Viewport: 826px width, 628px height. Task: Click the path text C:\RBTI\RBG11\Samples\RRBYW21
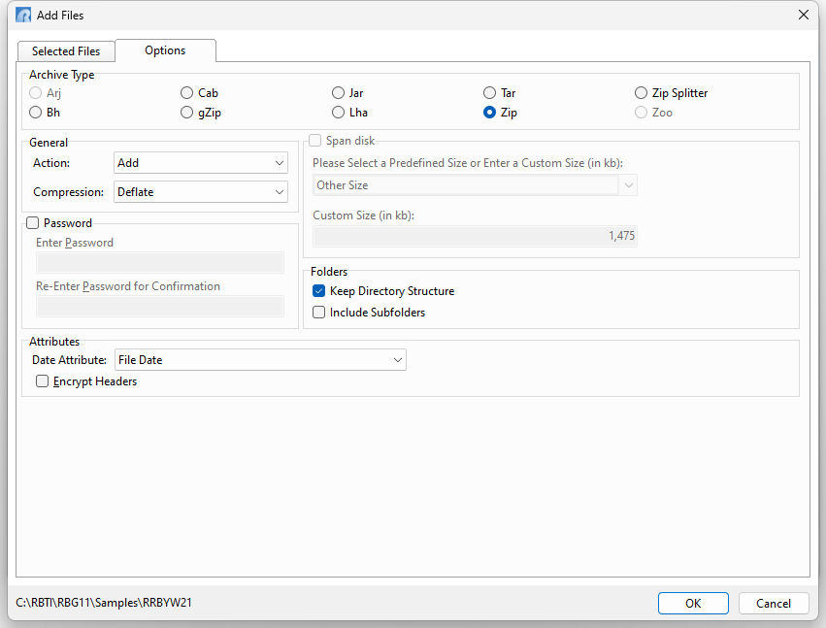104,602
